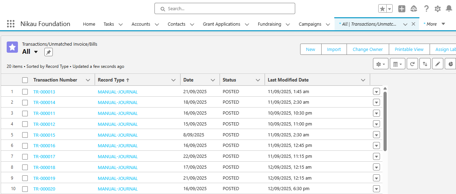Click the pencil edit list icon
Screen dimensions: 456x194
[x=437, y=64]
